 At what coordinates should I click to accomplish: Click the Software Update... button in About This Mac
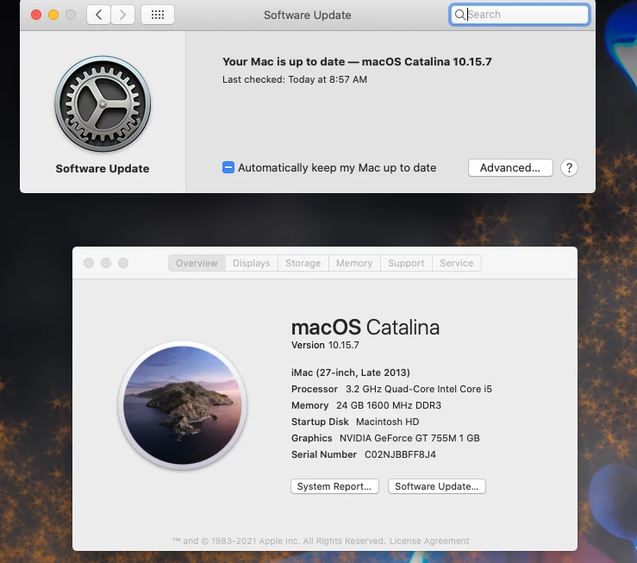pyautogui.click(x=437, y=486)
